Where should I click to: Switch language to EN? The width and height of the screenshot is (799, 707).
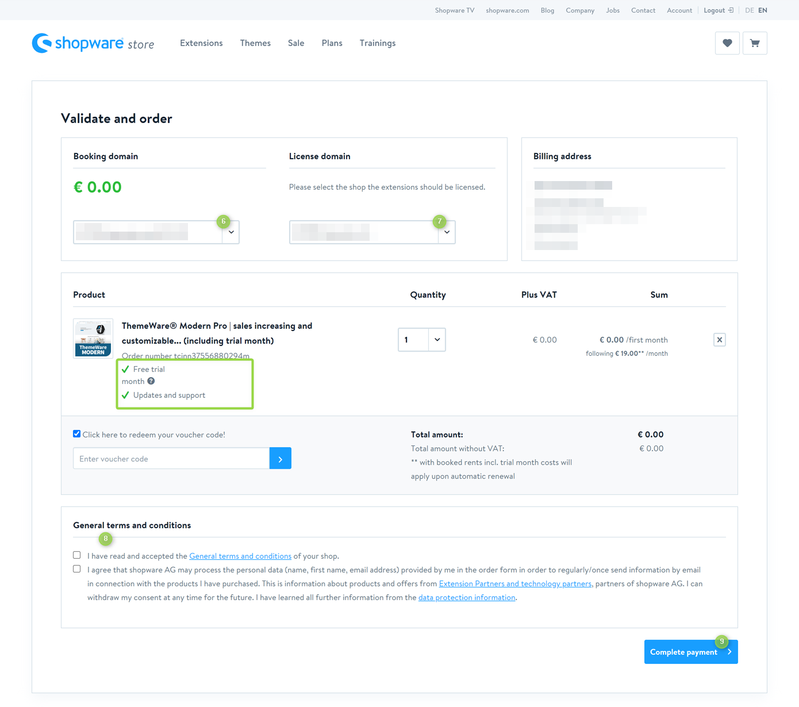pyautogui.click(x=763, y=10)
